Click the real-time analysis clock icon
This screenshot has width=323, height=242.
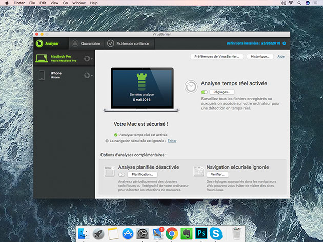tap(191, 86)
